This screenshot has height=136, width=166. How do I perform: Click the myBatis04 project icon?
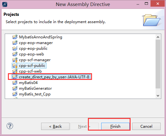(x=15, y=83)
